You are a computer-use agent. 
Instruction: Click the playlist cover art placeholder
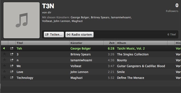tap(21, 20)
